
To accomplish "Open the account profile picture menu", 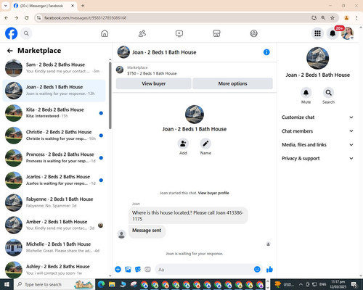I will (348, 33).
